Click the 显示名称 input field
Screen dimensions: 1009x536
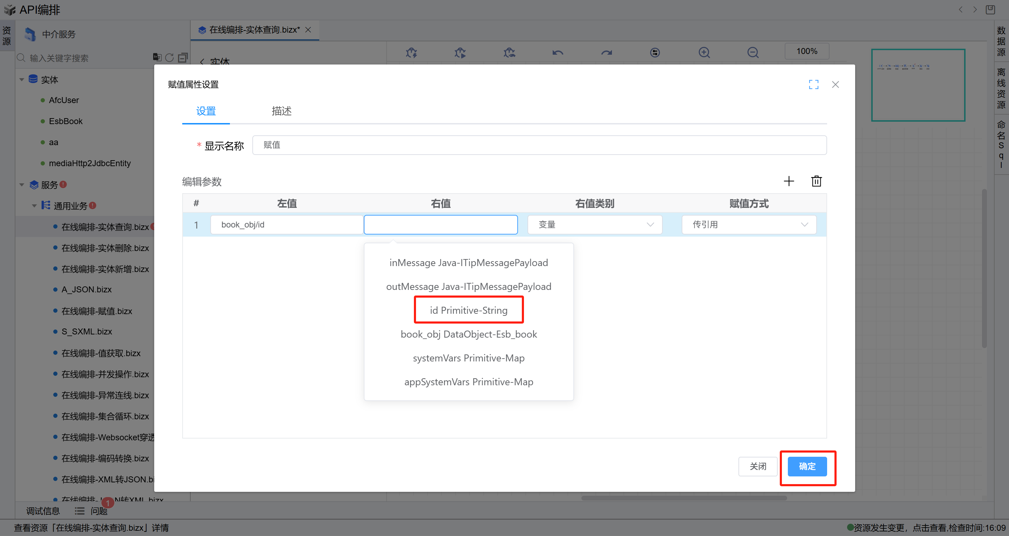pos(539,145)
